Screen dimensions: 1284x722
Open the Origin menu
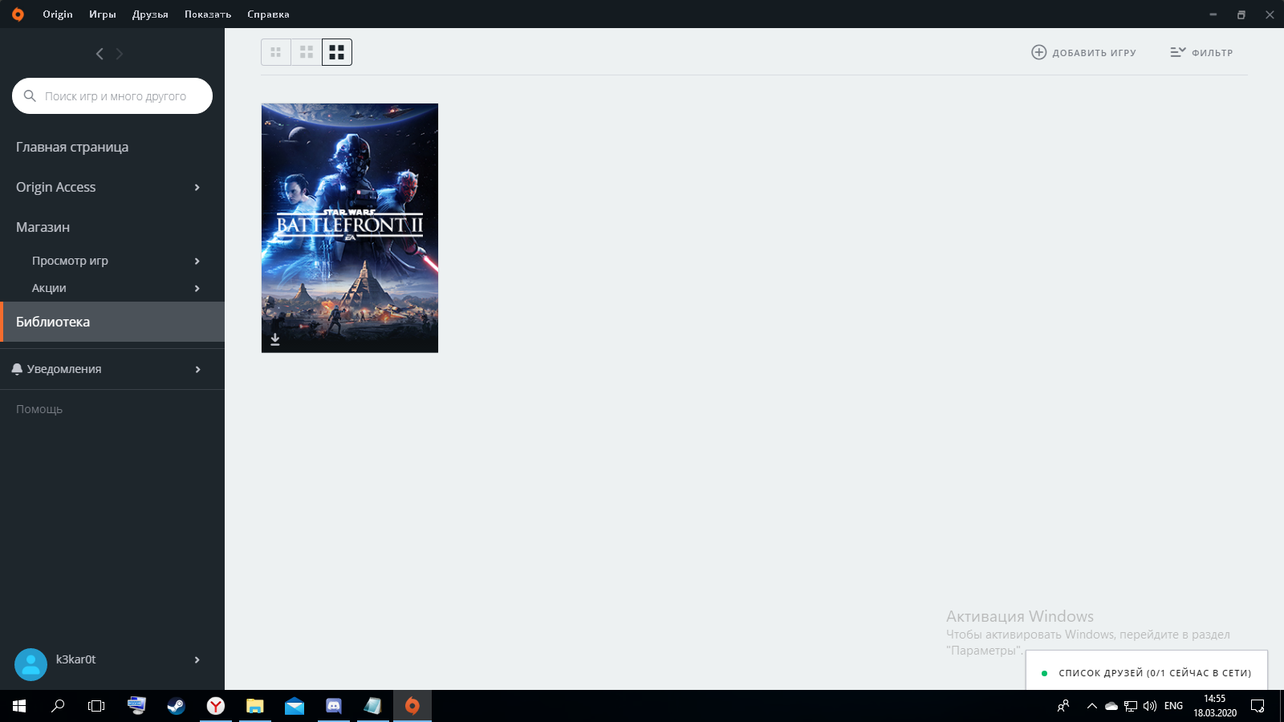click(x=58, y=14)
